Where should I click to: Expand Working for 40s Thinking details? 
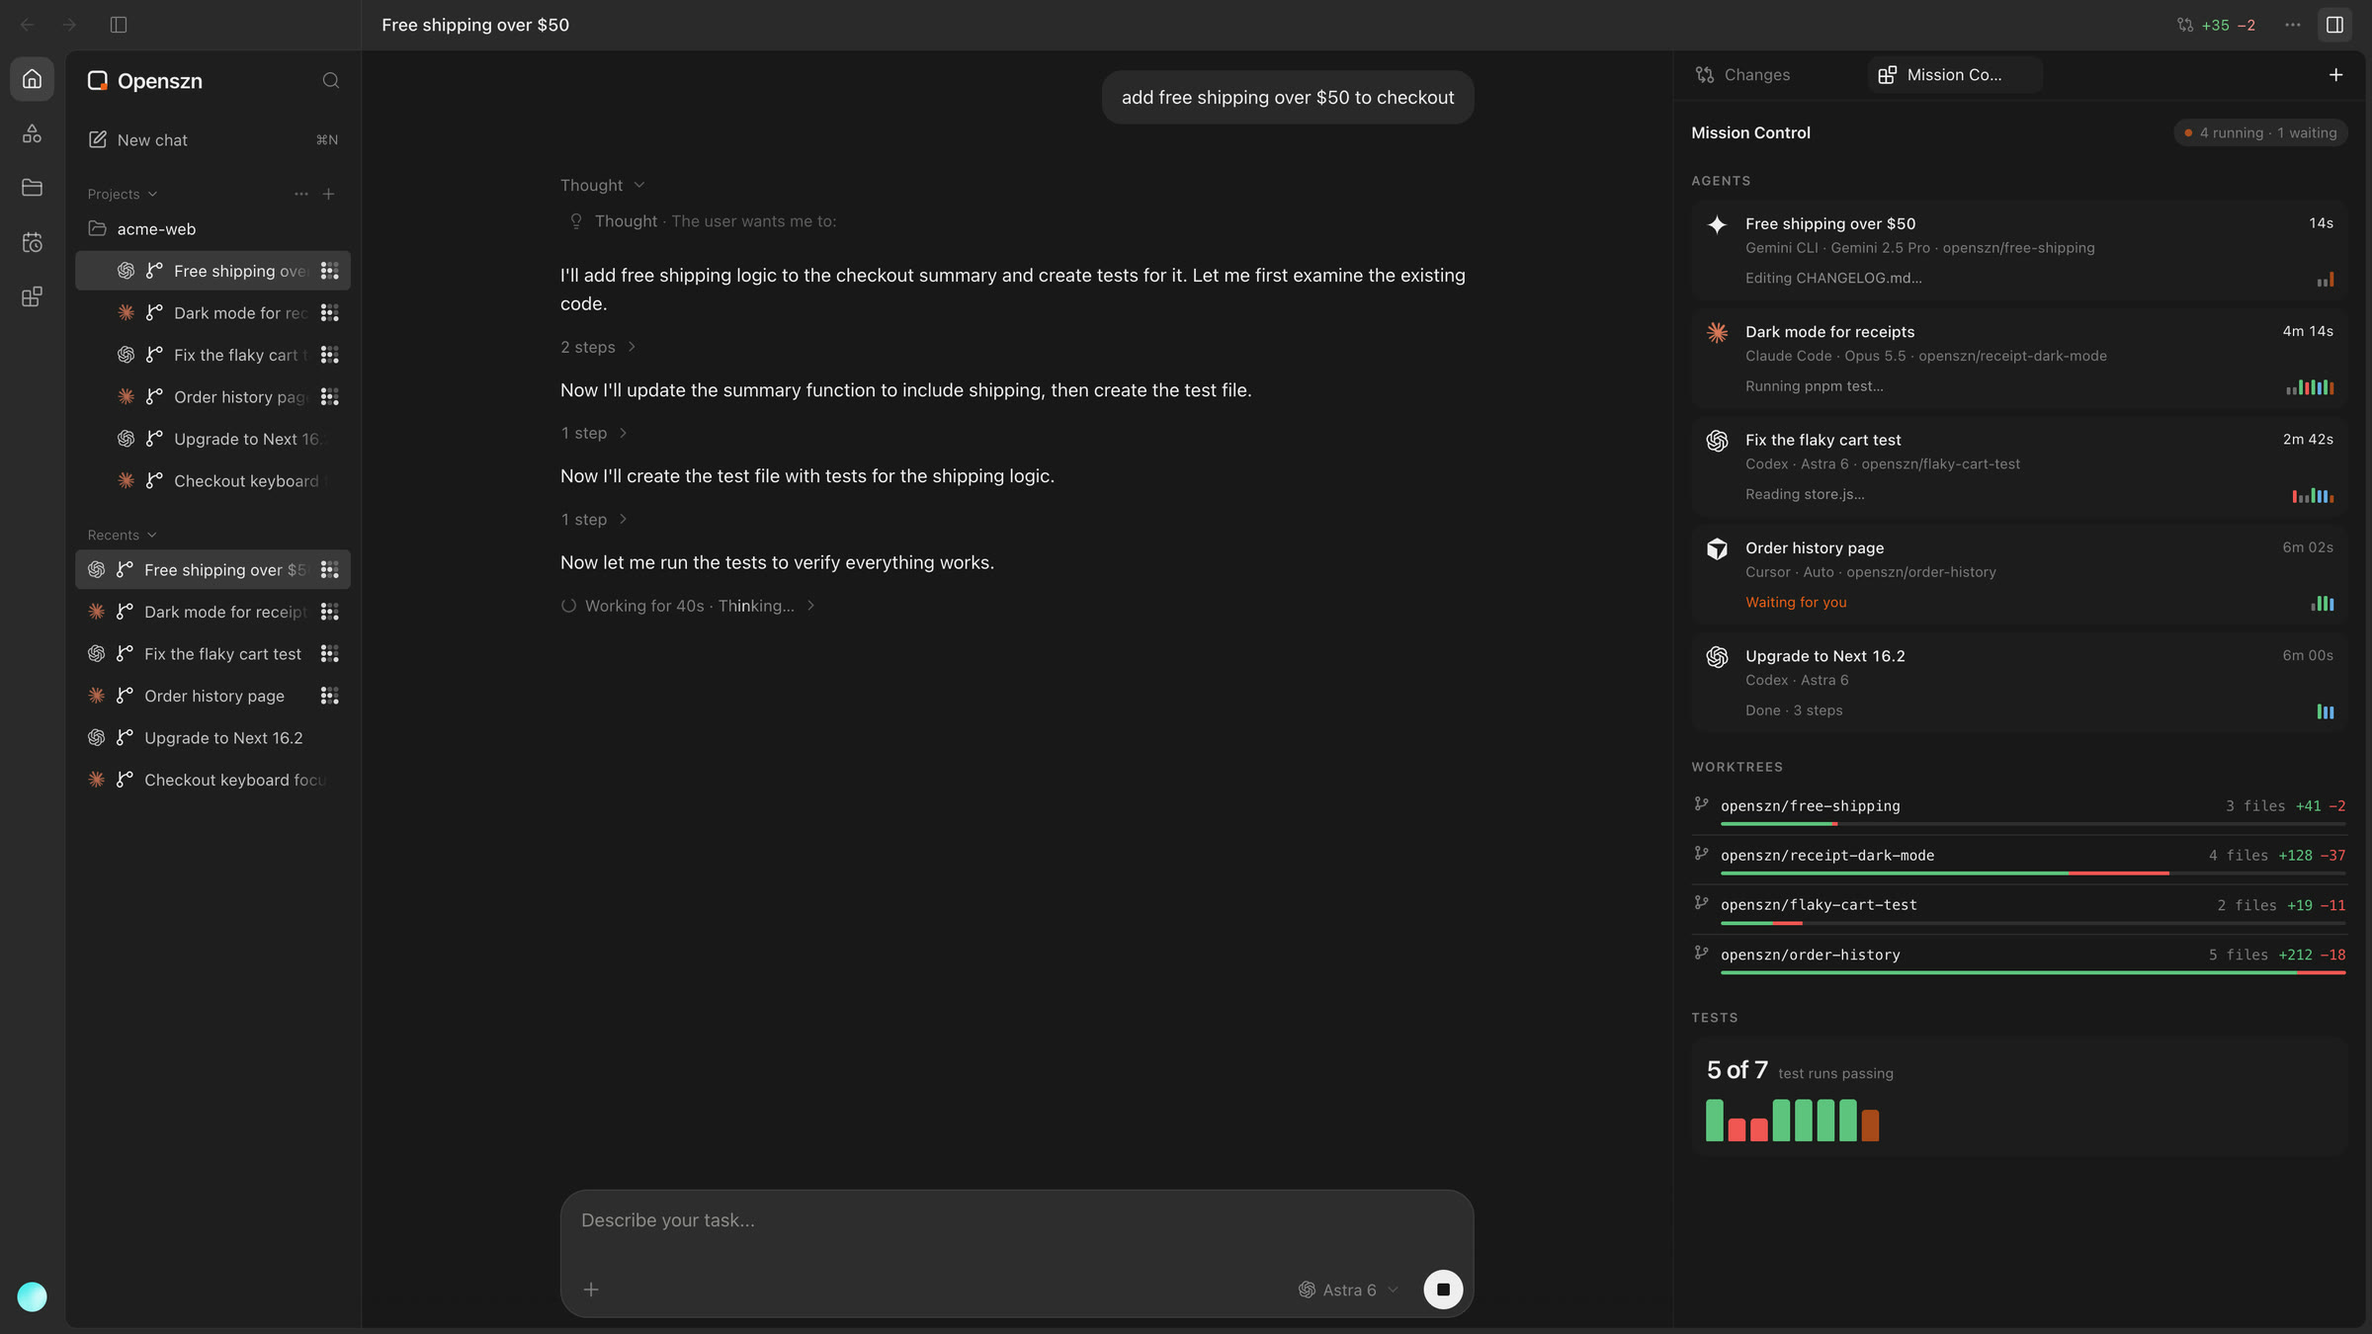click(x=688, y=607)
